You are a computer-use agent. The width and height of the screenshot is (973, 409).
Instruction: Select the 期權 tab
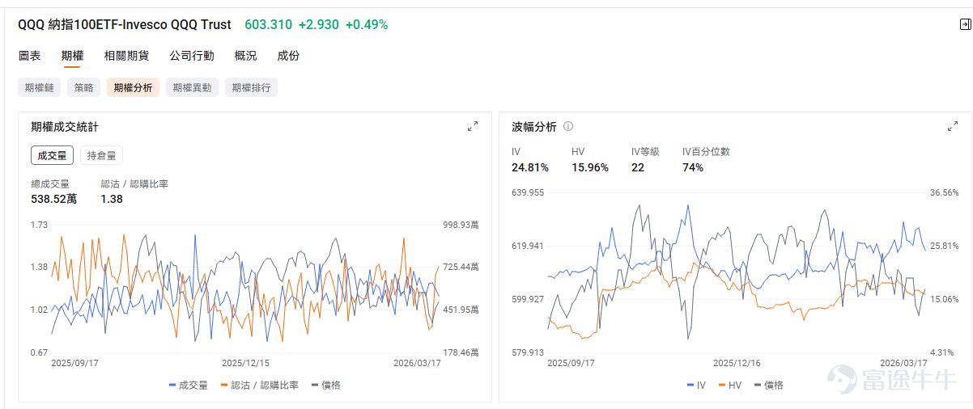[x=72, y=56]
